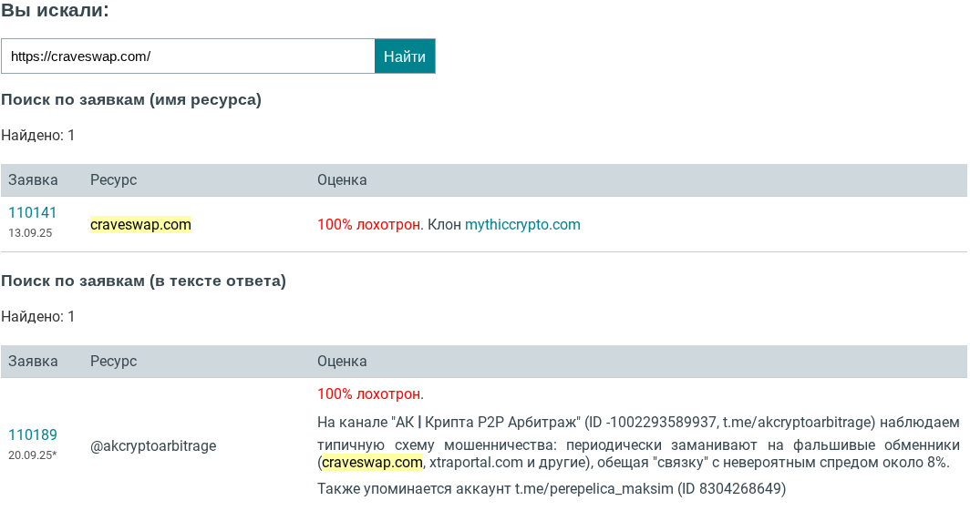The width and height of the screenshot is (970, 511).
Task: Click Заявка header in the first results table
Action: tap(33, 180)
